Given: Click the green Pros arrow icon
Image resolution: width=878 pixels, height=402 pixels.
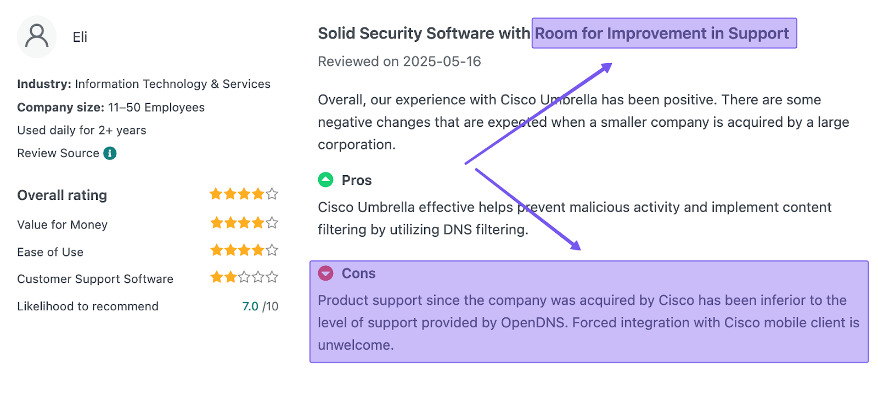Looking at the screenshot, I should coord(326,180).
